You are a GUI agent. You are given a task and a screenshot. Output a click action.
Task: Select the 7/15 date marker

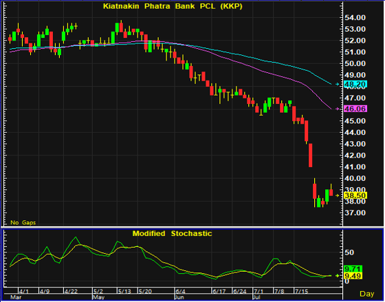click(x=302, y=292)
